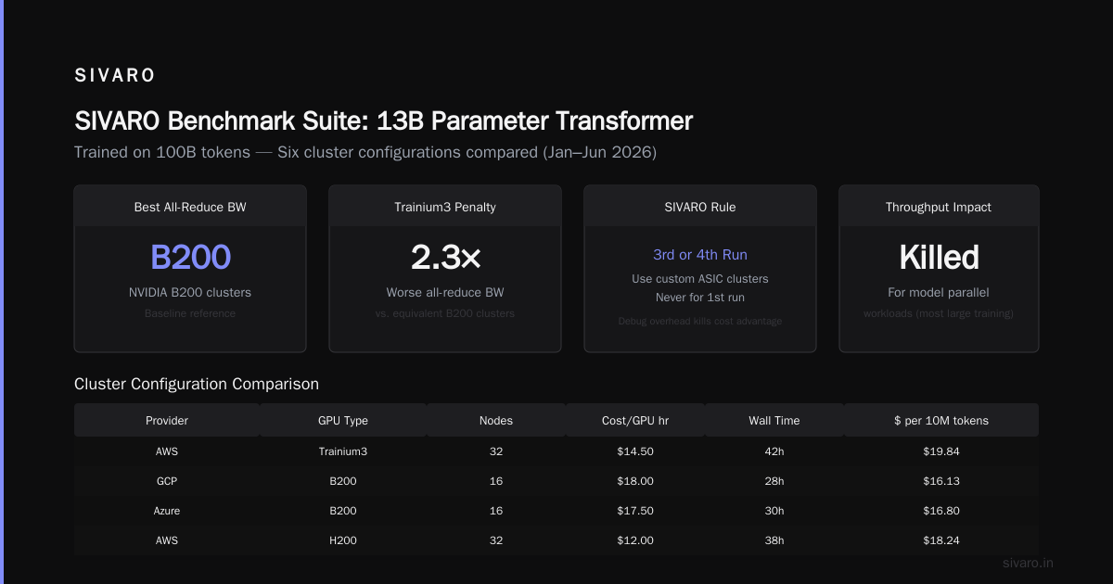
Task: Click 'B200' in the GCP row
Action: tap(343, 481)
